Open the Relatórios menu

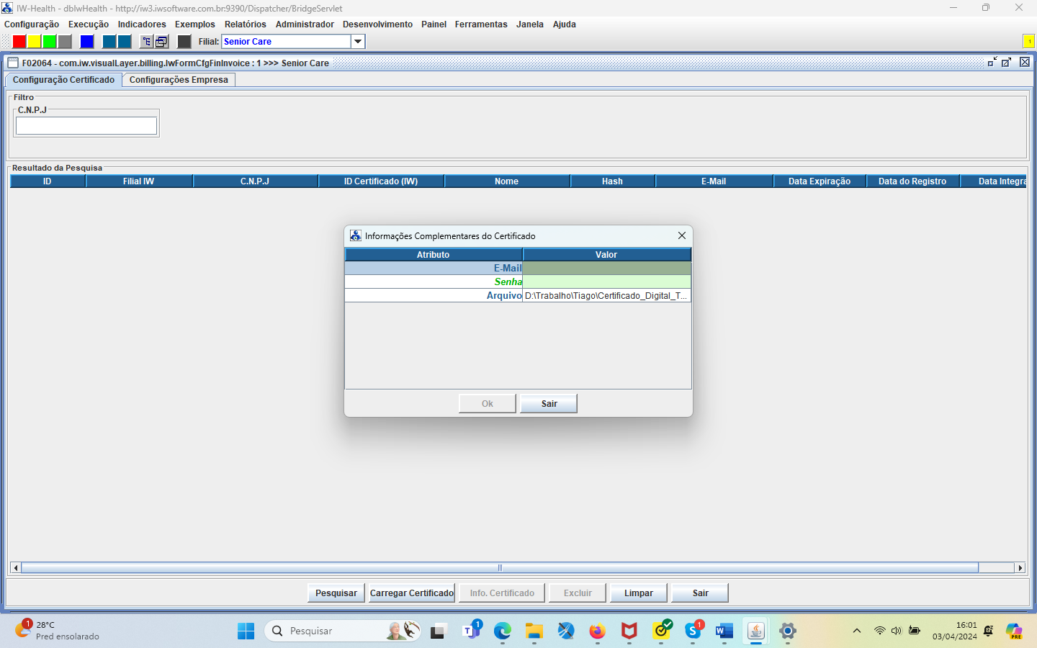246,24
